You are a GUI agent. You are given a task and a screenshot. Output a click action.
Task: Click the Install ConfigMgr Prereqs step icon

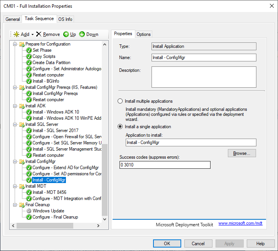(29, 93)
